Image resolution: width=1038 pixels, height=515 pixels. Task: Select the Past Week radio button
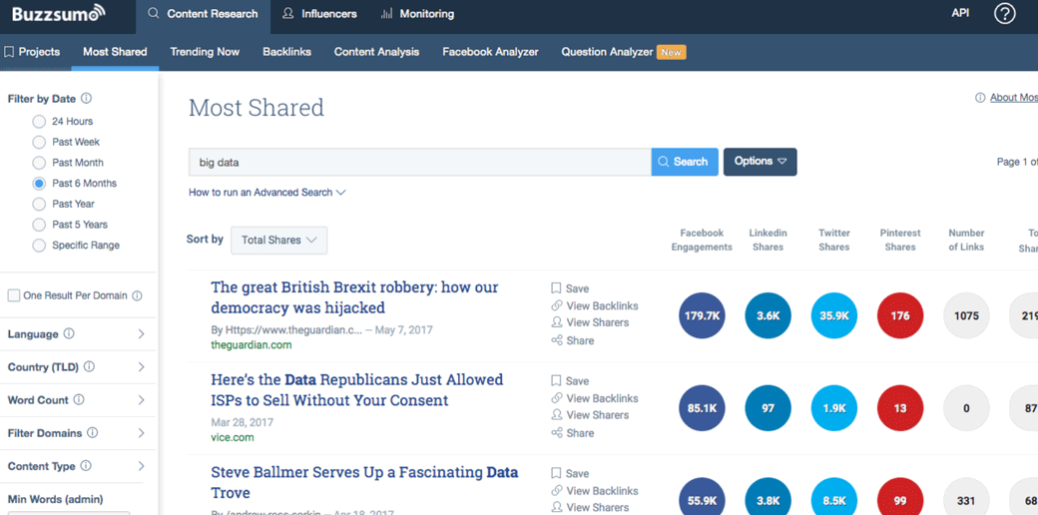39,142
